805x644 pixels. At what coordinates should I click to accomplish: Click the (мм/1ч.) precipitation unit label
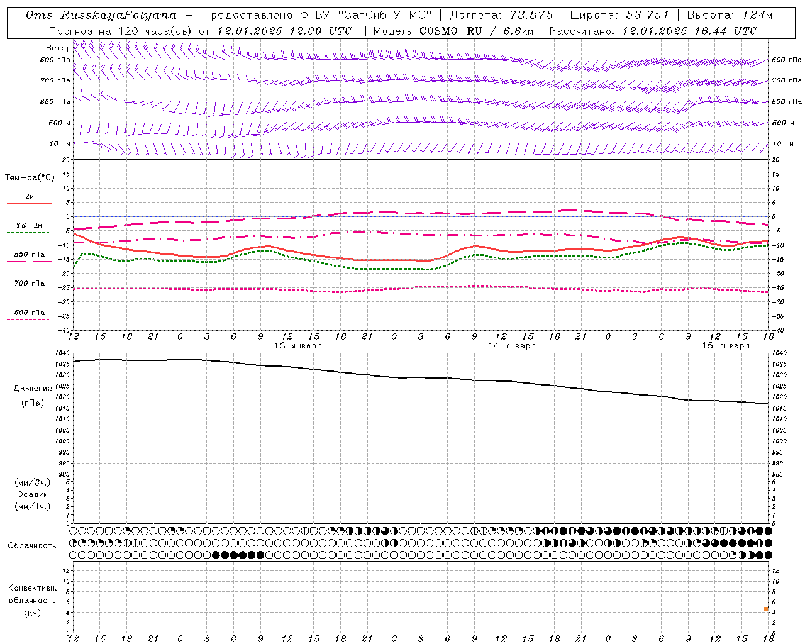[x=33, y=506]
